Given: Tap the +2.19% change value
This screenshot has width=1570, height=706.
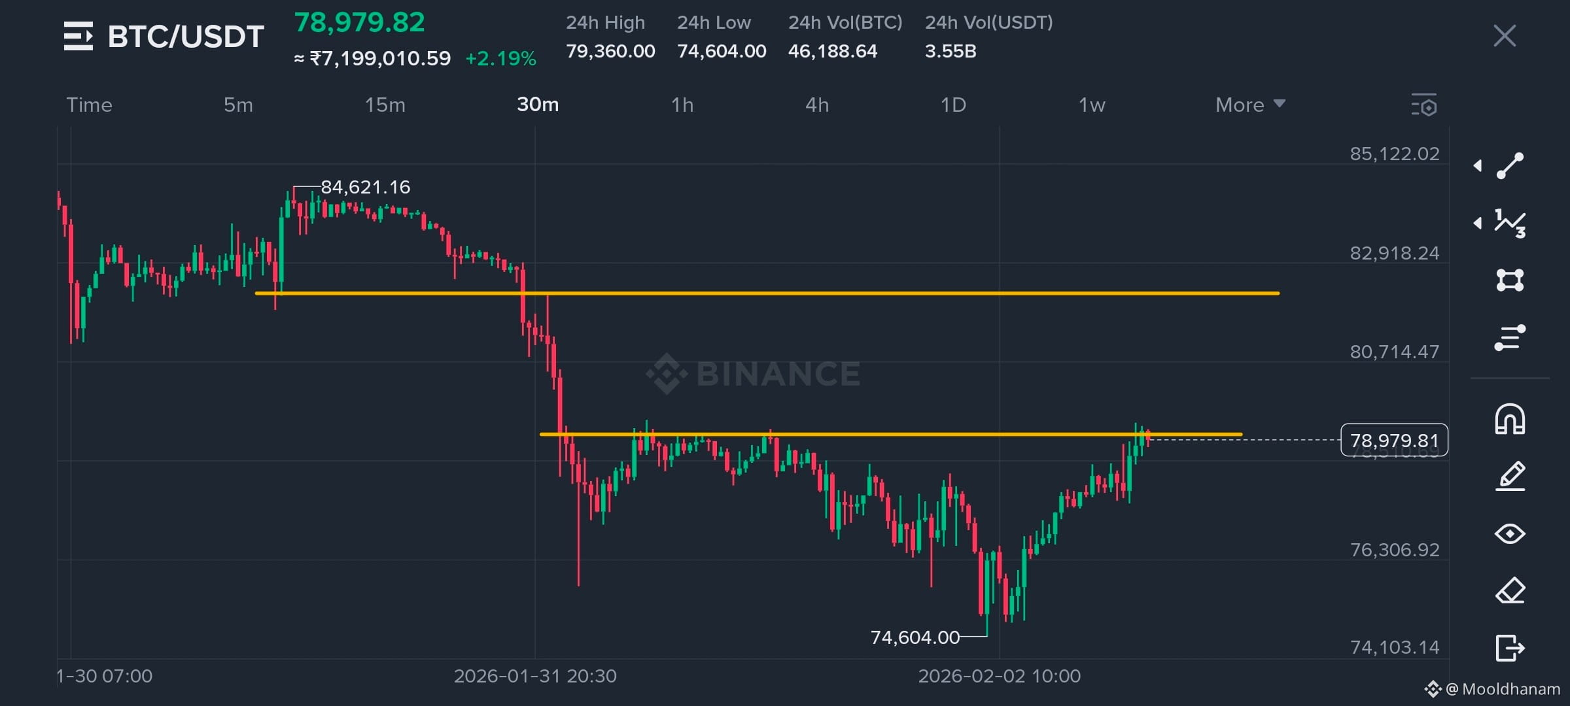Looking at the screenshot, I should [501, 59].
